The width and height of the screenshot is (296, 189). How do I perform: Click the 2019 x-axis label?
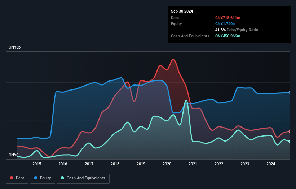141,164
